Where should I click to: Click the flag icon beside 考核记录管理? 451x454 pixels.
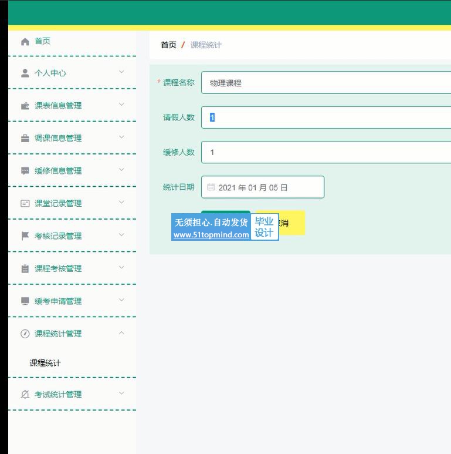point(25,236)
